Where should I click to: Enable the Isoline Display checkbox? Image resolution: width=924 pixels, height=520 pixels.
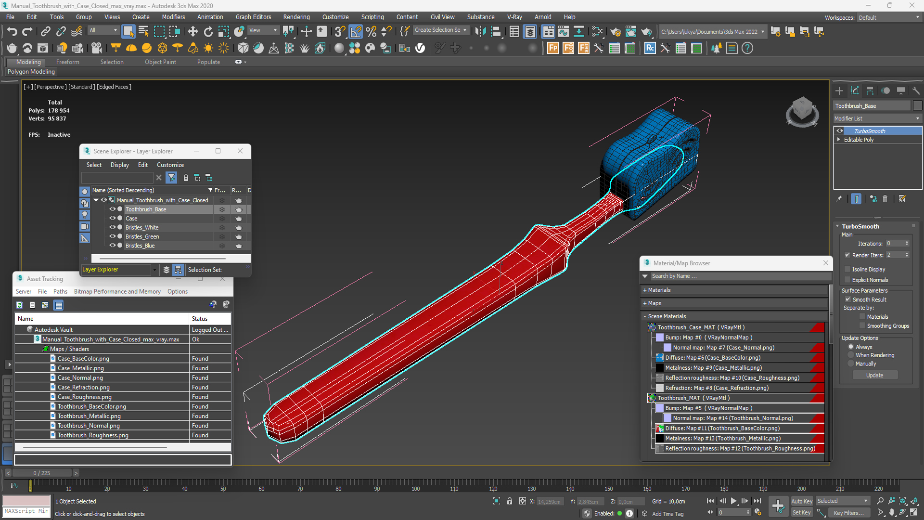847,269
